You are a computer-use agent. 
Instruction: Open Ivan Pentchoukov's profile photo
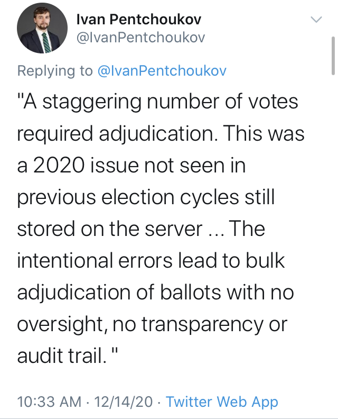click(42, 28)
